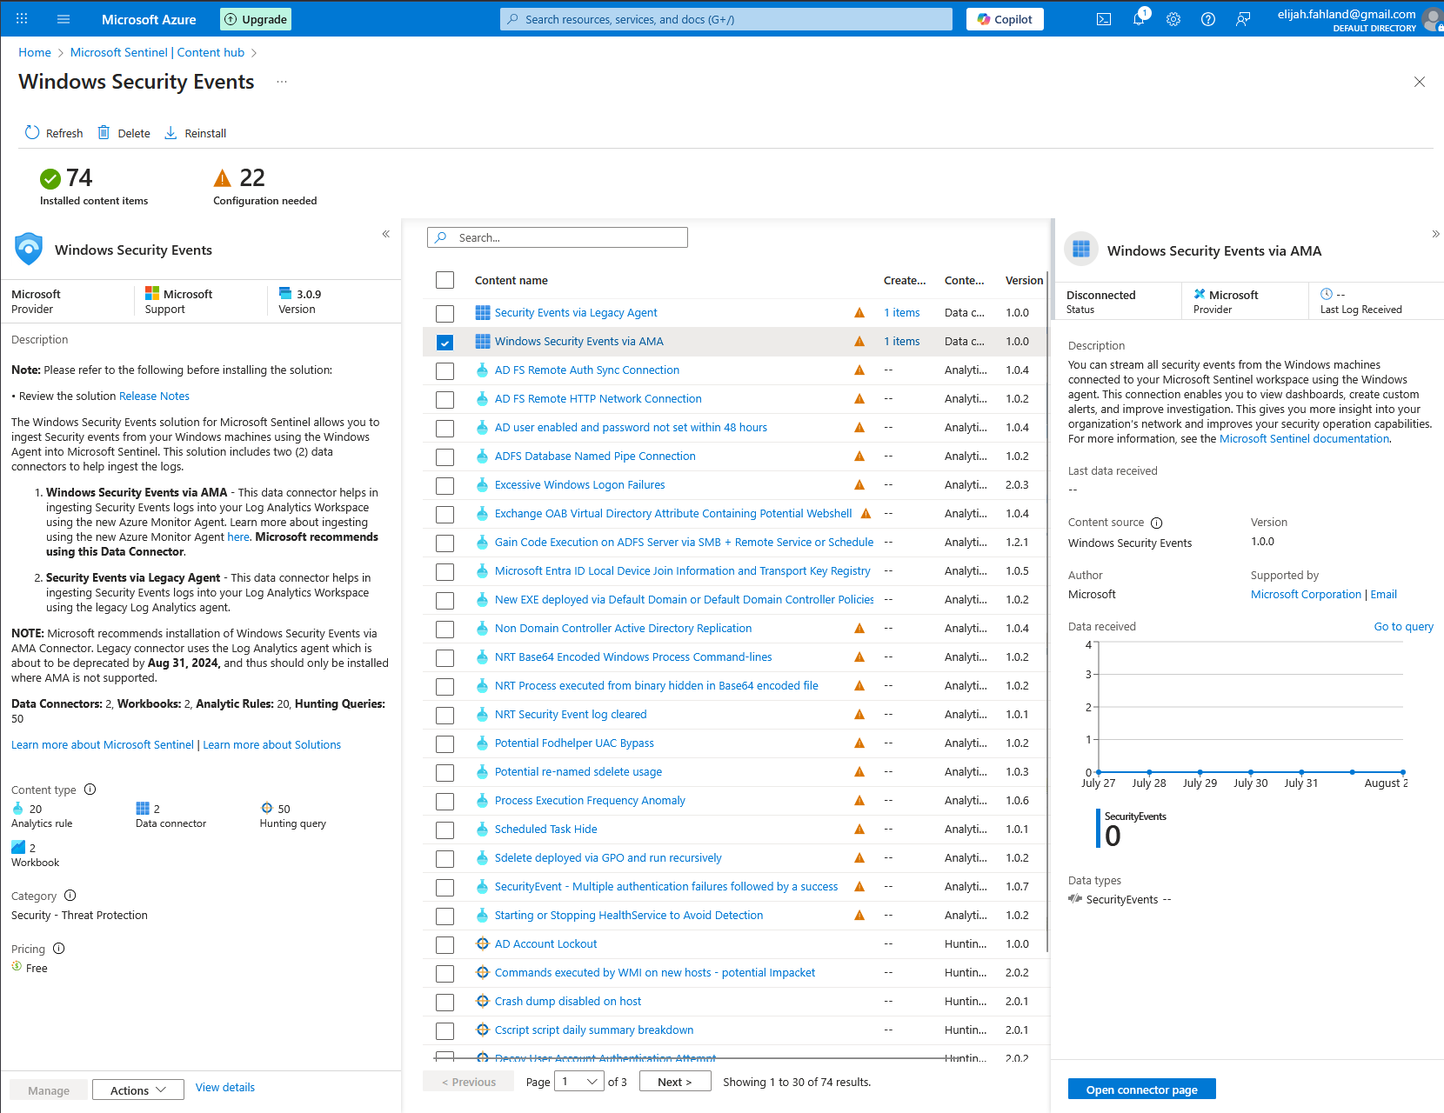
Task: Open the more options ellipsis beside title
Action: pos(282,82)
